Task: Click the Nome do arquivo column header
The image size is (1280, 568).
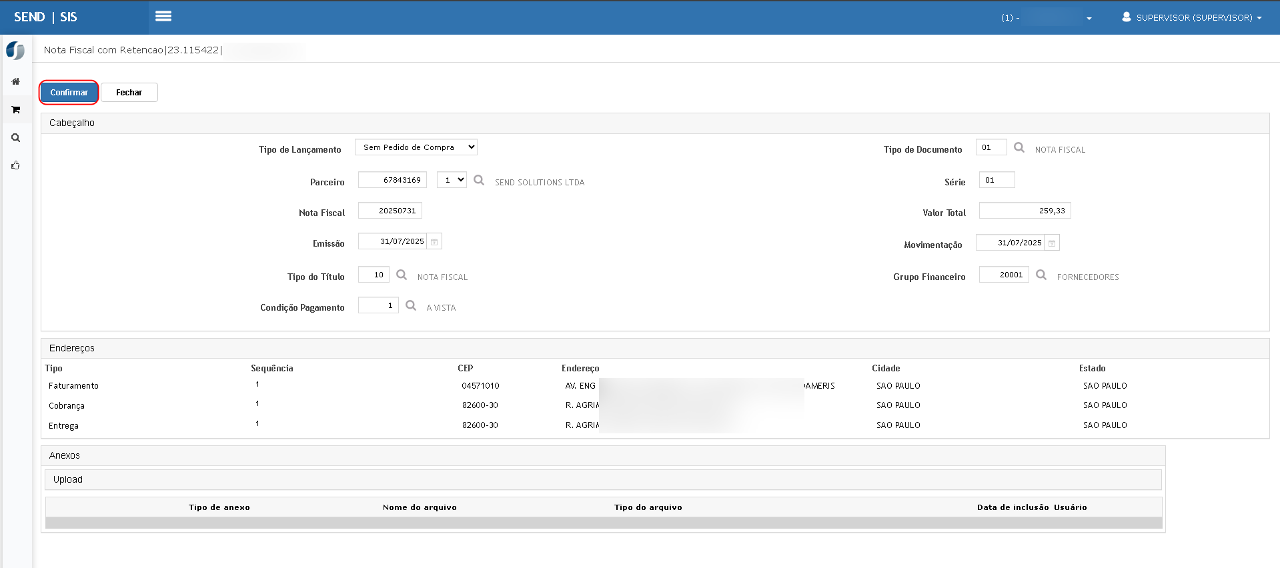Action: 420,507
